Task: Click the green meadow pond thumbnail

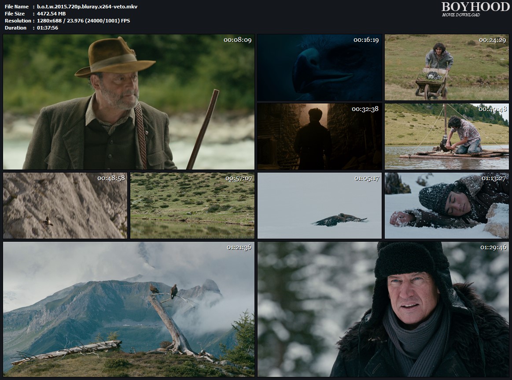Action: [x=192, y=206]
